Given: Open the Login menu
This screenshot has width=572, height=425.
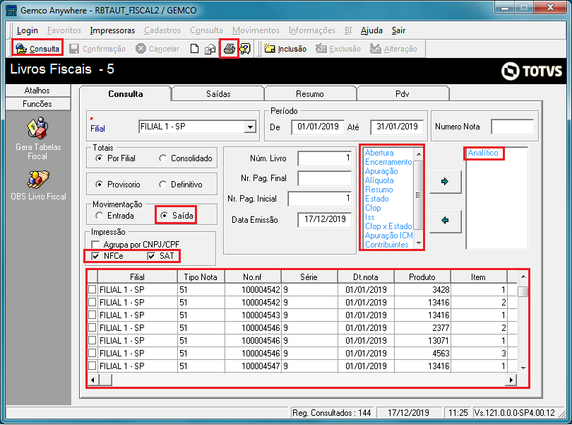Looking at the screenshot, I should (28, 30).
